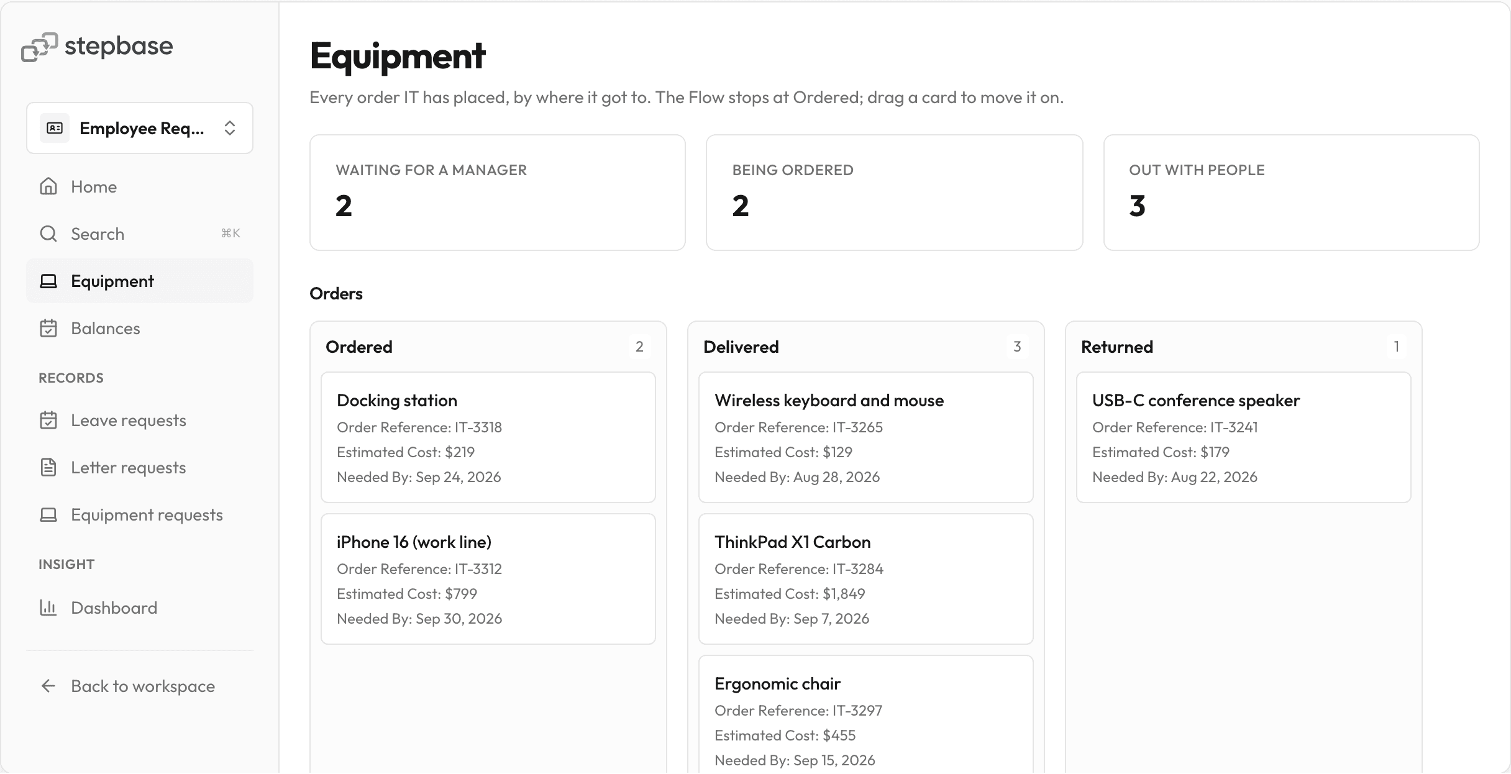1511x774 pixels.
Task: Click Needed By: Sep 24, 2026
Action: click(419, 477)
